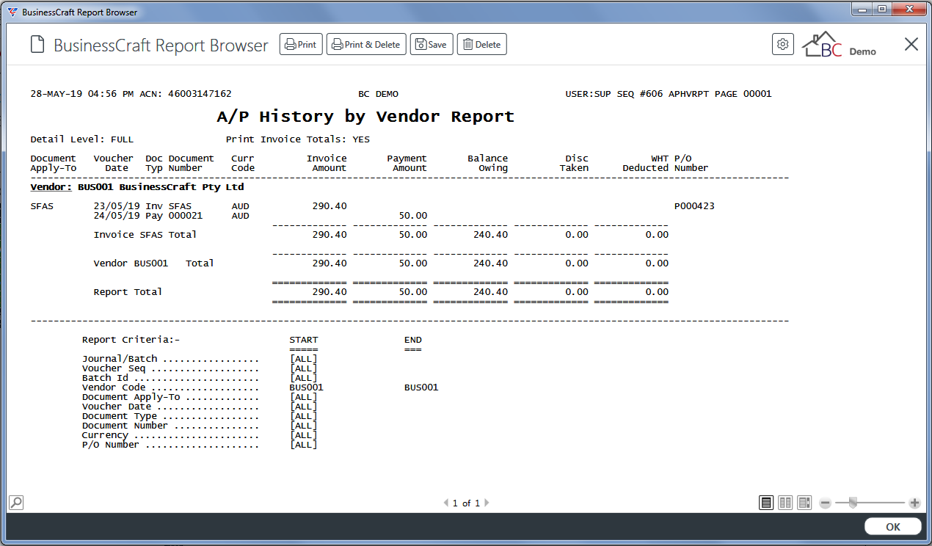Image resolution: width=932 pixels, height=546 pixels.
Task: Click the Print button
Action: point(301,45)
